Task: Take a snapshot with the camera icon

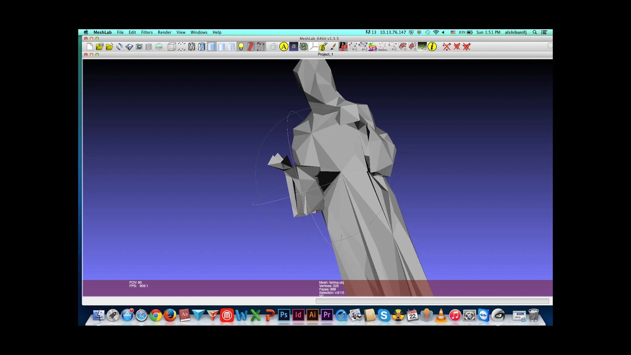Action: (x=139, y=47)
